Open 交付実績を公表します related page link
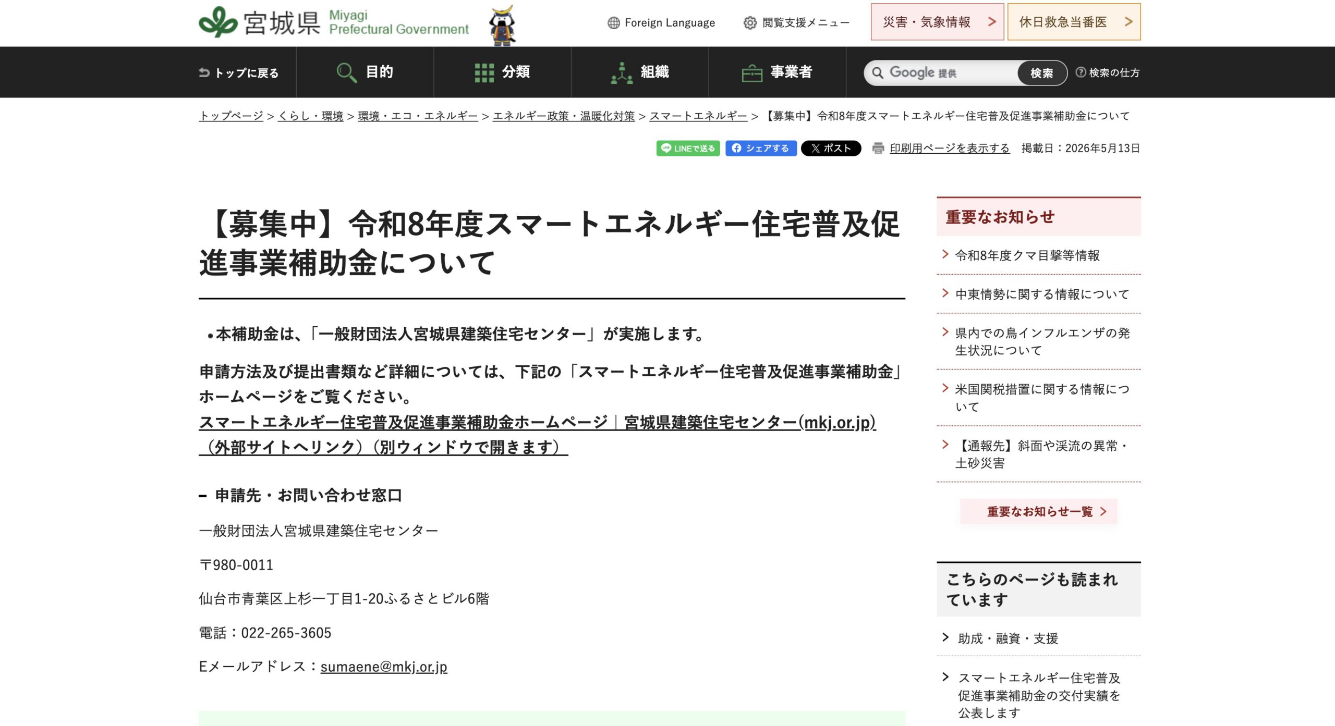 coord(1039,695)
